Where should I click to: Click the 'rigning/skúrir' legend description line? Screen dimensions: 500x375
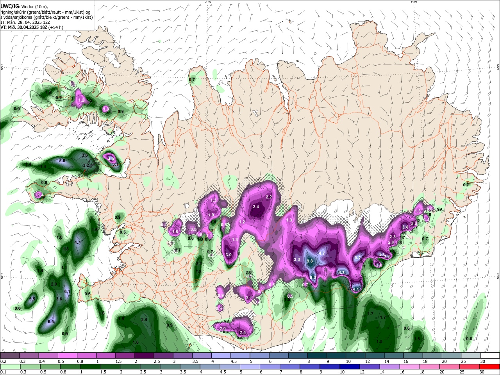coord(45,12)
